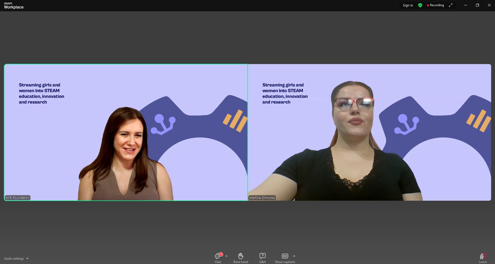Click the Sign in button
The height and width of the screenshot is (264, 495).
(x=408, y=5)
